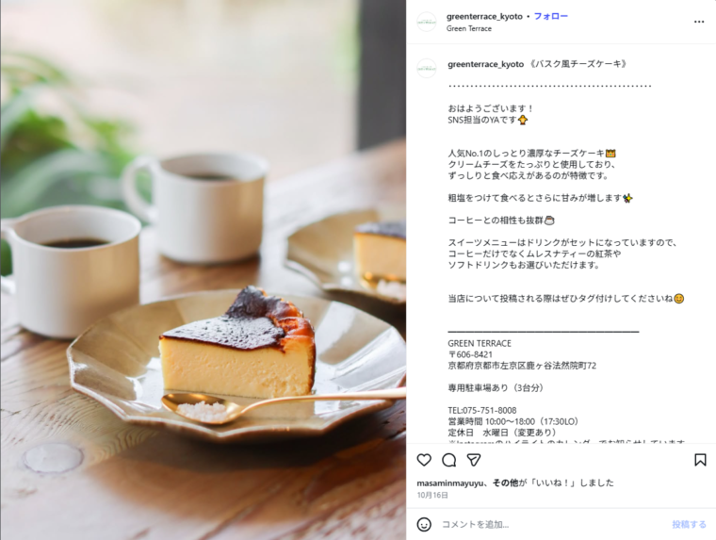716x540 pixels.
Task: Open greenterrace_kyoto username in the caption
Action: (x=485, y=64)
